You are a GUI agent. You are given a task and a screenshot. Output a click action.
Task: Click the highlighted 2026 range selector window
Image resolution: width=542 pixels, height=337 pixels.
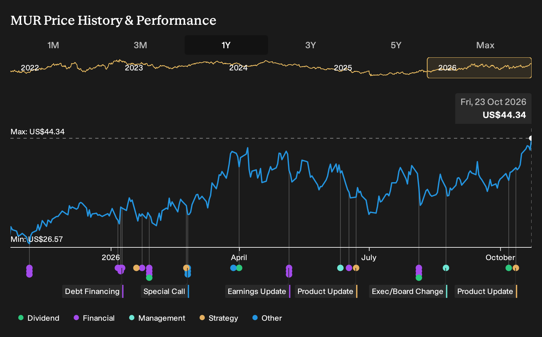pyautogui.click(x=479, y=68)
